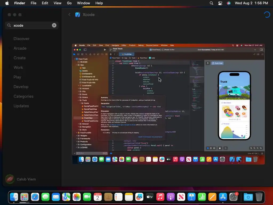This screenshot has width=273, height=205.
Task: Open Podcasts from the Dock
Action: coord(171,197)
